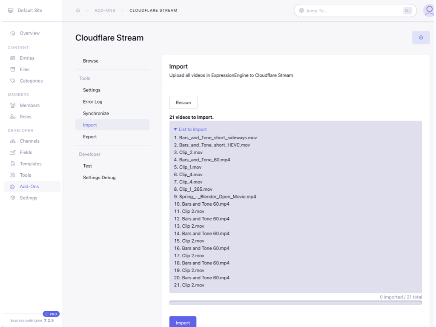The width and height of the screenshot is (436, 327).
Task: Open Settings in the left sidebar
Action: [29, 198]
